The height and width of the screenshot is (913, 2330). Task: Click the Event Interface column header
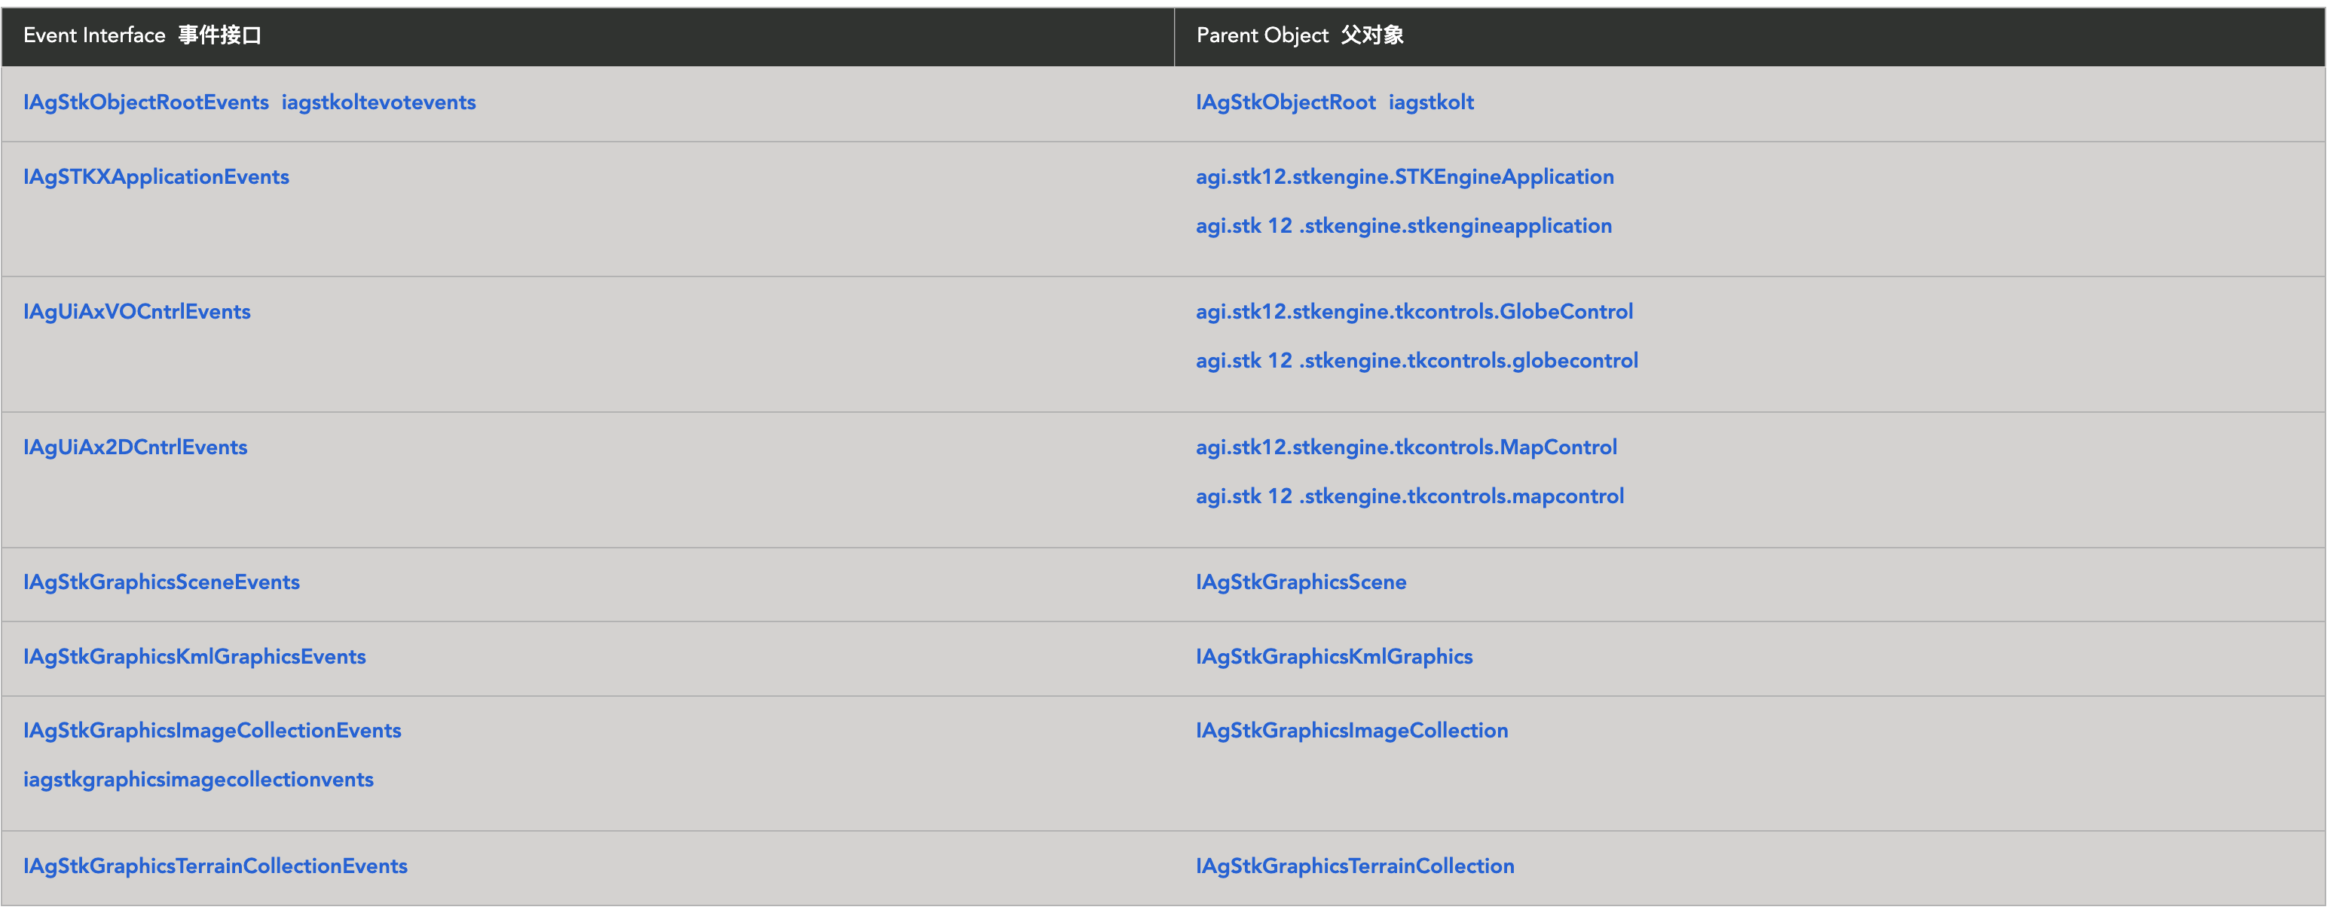click(142, 35)
